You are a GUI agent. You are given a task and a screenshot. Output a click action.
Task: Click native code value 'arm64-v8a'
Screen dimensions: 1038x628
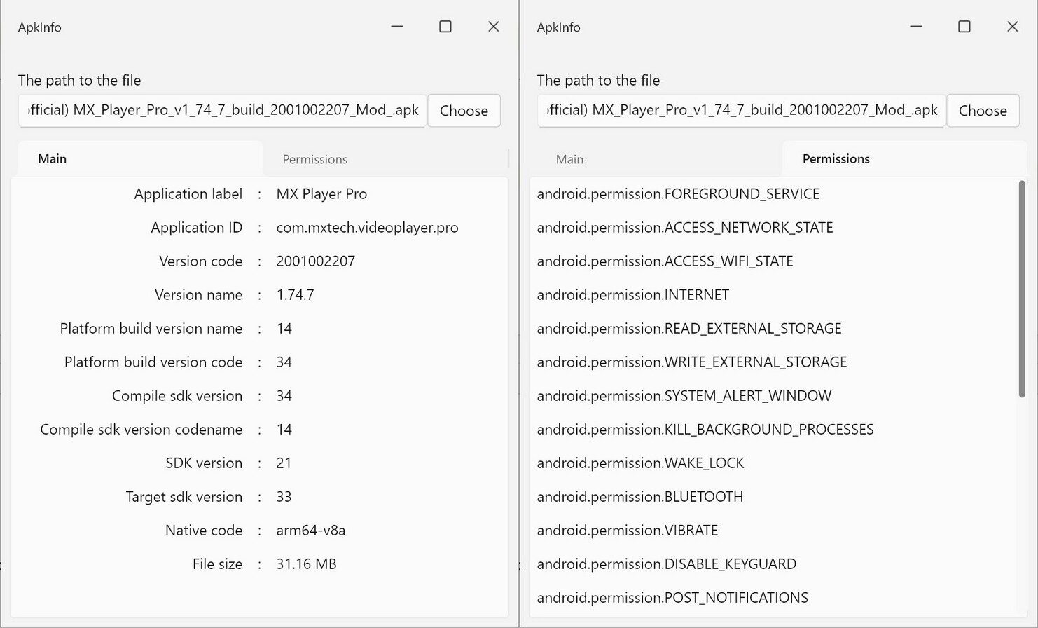tap(311, 531)
